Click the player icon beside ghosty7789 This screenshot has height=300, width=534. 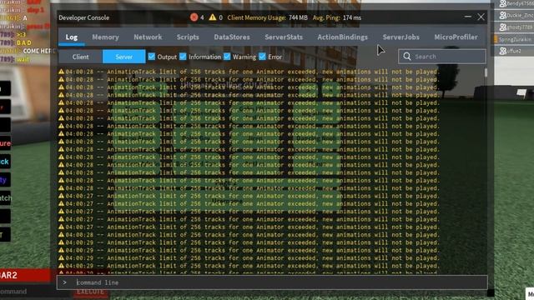point(502,27)
